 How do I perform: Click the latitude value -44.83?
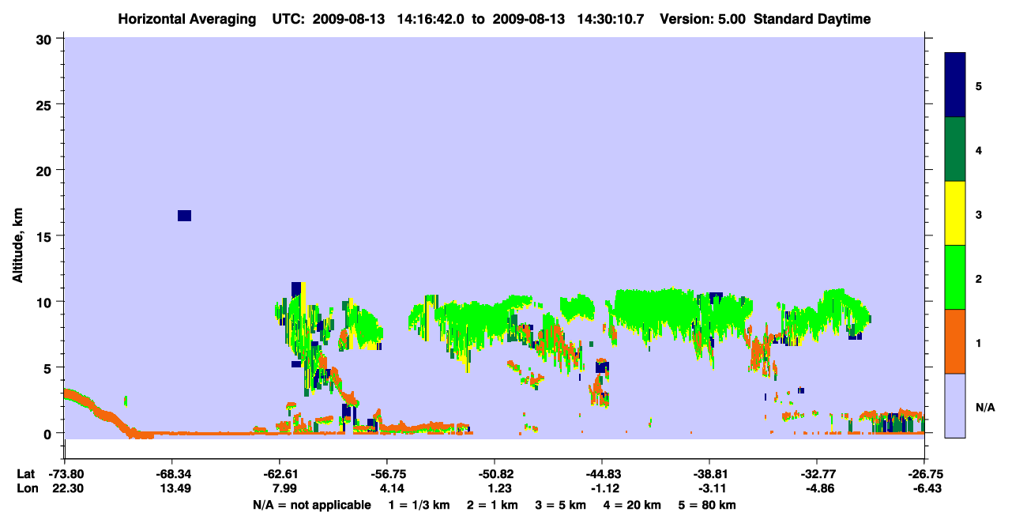coord(602,474)
